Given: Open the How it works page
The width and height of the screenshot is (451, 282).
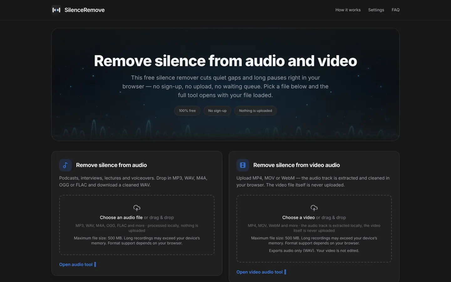Looking at the screenshot, I should coord(348,10).
